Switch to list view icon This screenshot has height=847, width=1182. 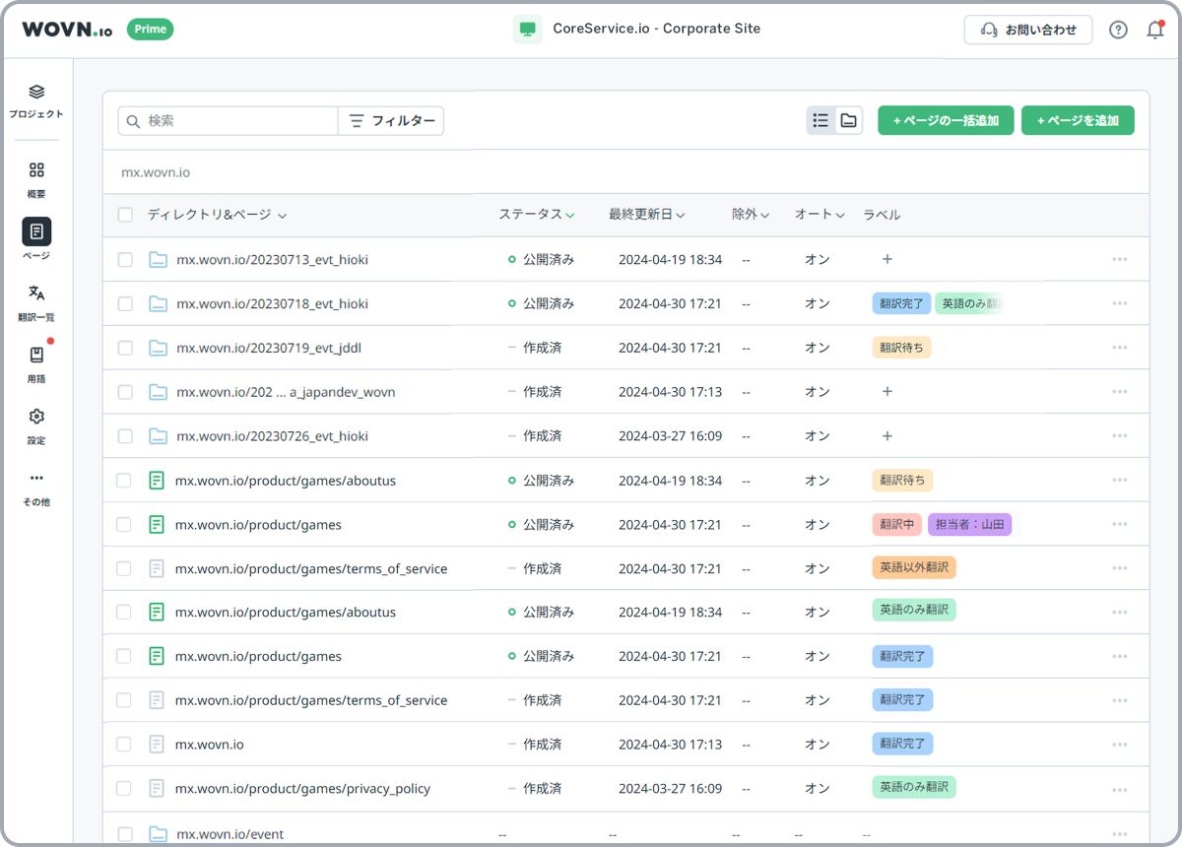(821, 120)
